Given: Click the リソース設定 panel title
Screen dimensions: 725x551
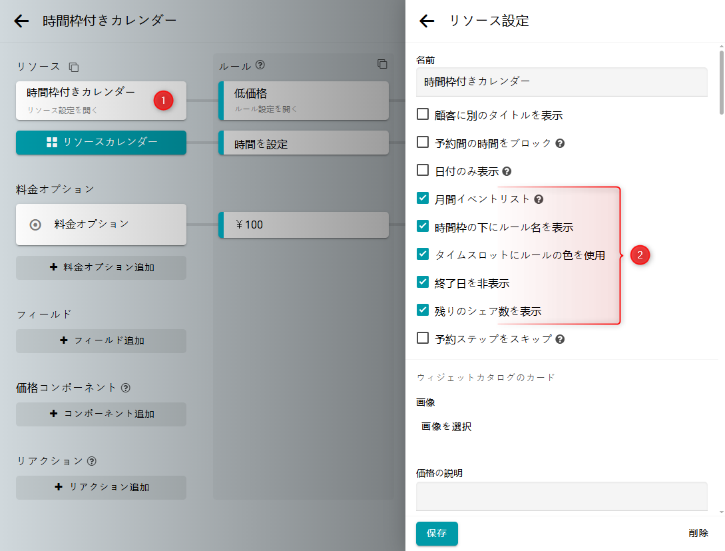Looking at the screenshot, I should [x=489, y=21].
